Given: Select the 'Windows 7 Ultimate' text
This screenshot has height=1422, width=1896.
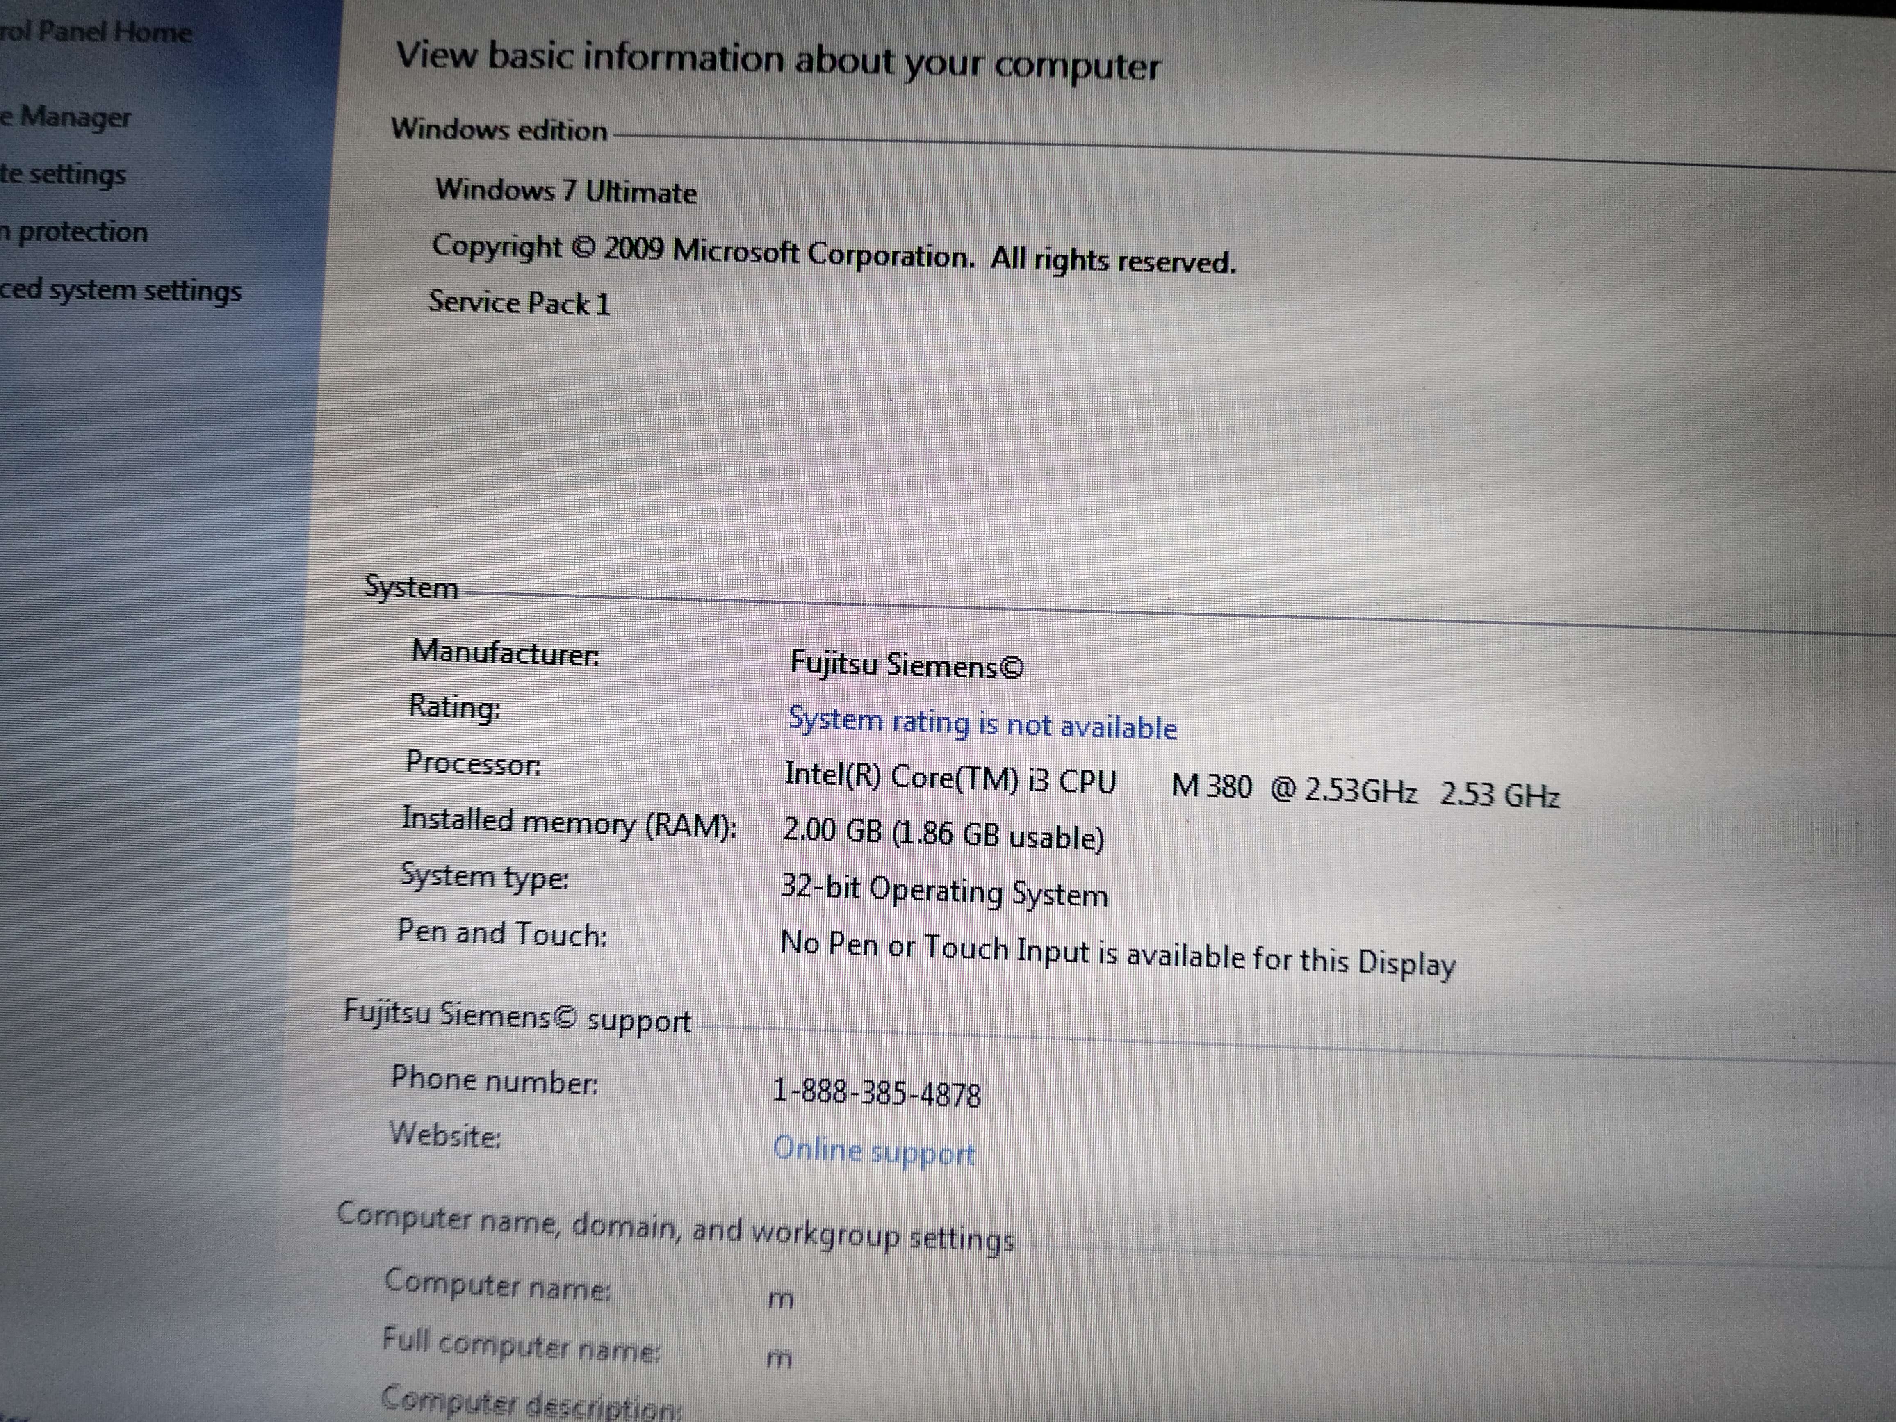Looking at the screenshot, I should [x=566, y=190].
